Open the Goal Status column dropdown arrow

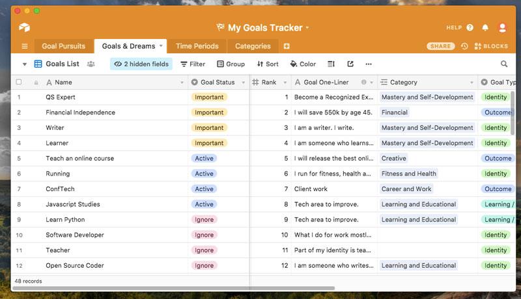click(242, 83)
